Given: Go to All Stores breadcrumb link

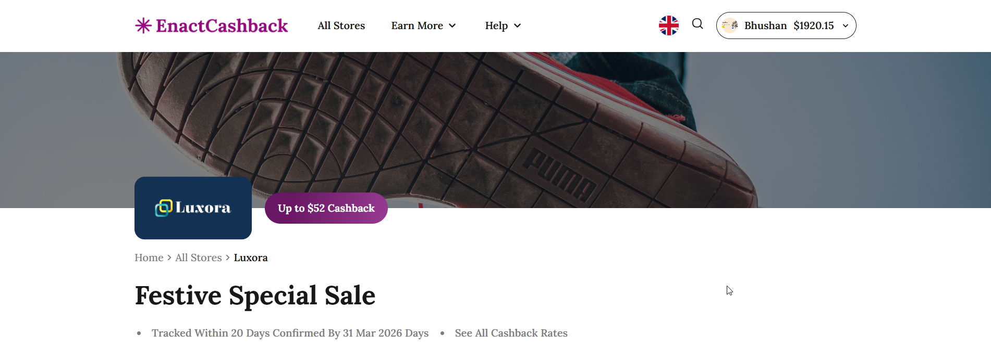Looking at the screenshot, I should click(x=198, y=258).
